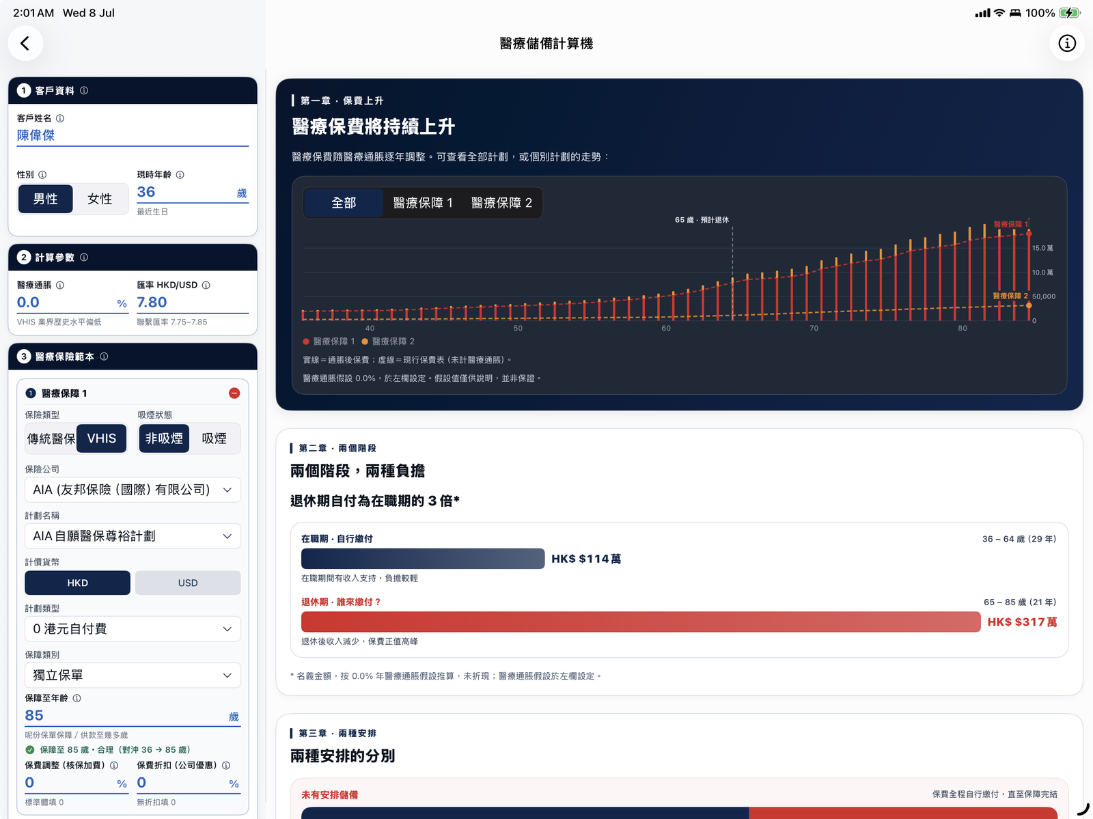
Task: Select 女性 gender option
Action: pos(100,199)
